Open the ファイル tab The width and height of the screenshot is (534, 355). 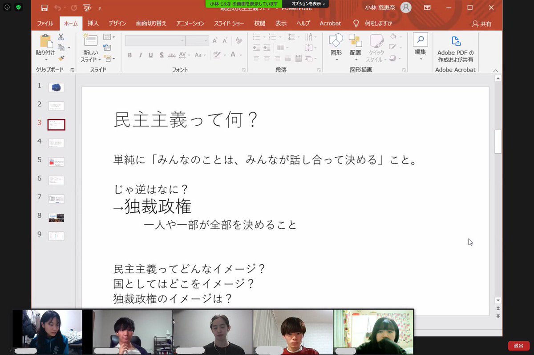[45, 24]
